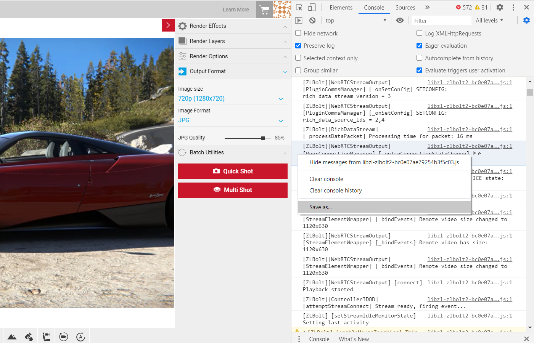Uncheck Evaluate triggers user activation
This screenshot has height=343, width=534.
[x=420, y=70]
